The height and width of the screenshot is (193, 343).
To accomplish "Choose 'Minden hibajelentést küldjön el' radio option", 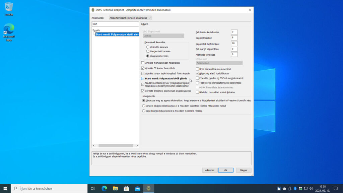I will coord(144,106).
